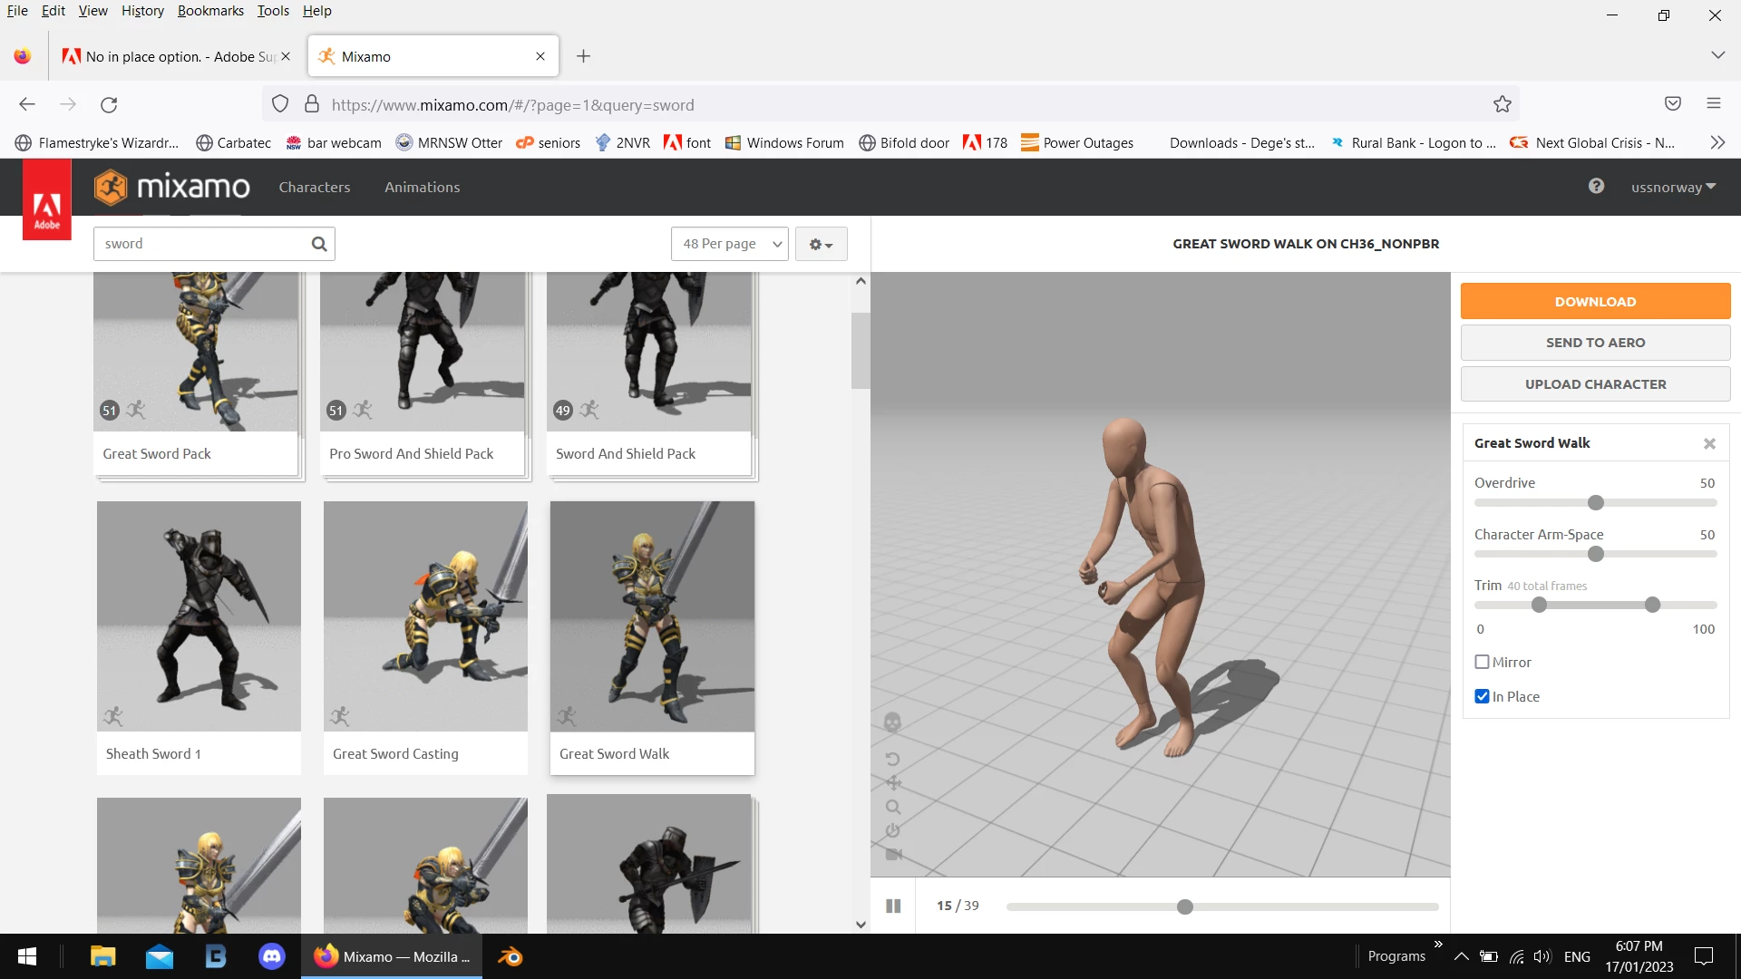Toggle the camera follow video icon
This screenshot has height=979, width=1741.
pos(893,854)
